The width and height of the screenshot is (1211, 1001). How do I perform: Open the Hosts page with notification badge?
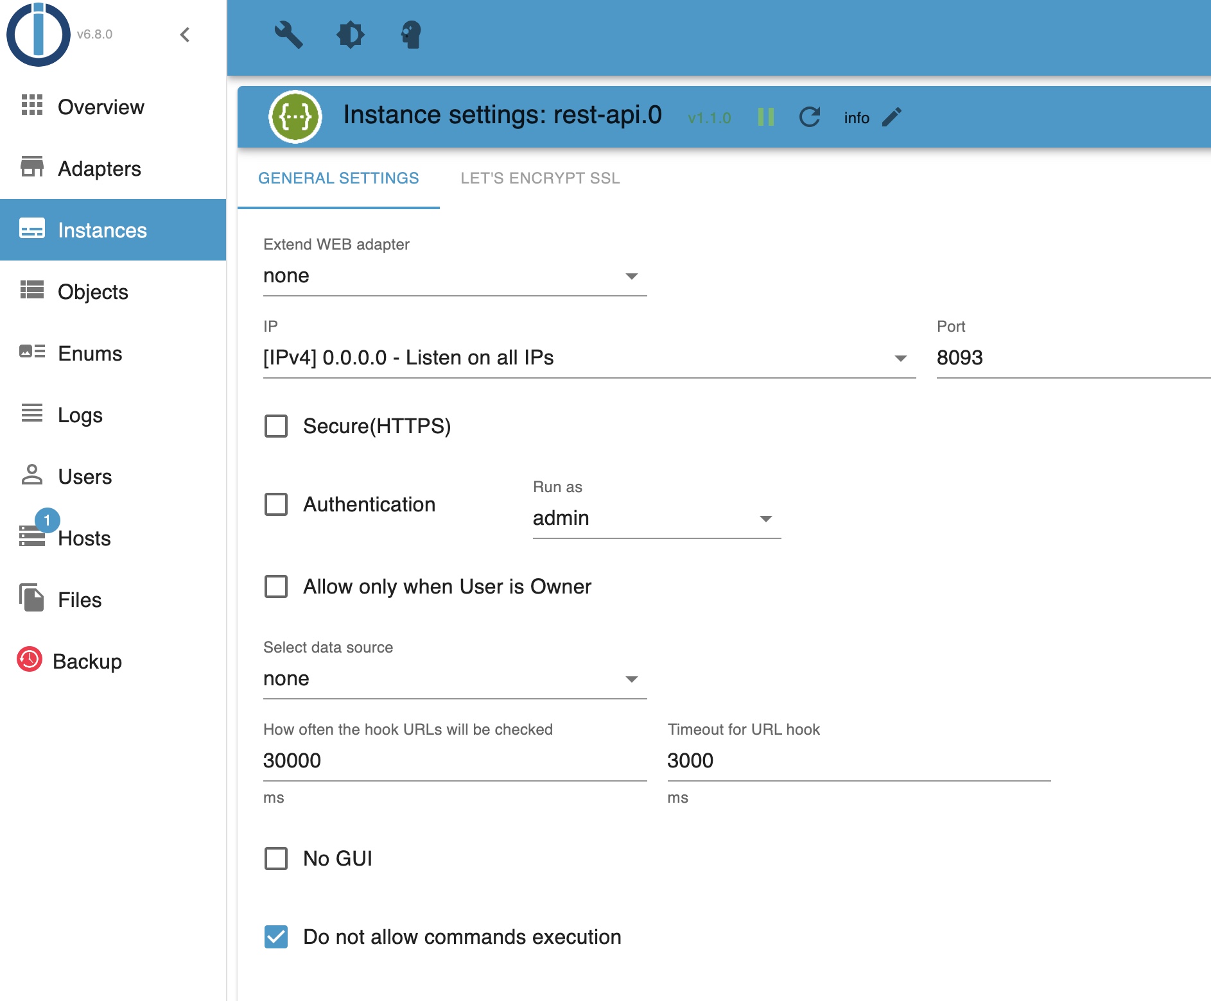click(84, 538)
